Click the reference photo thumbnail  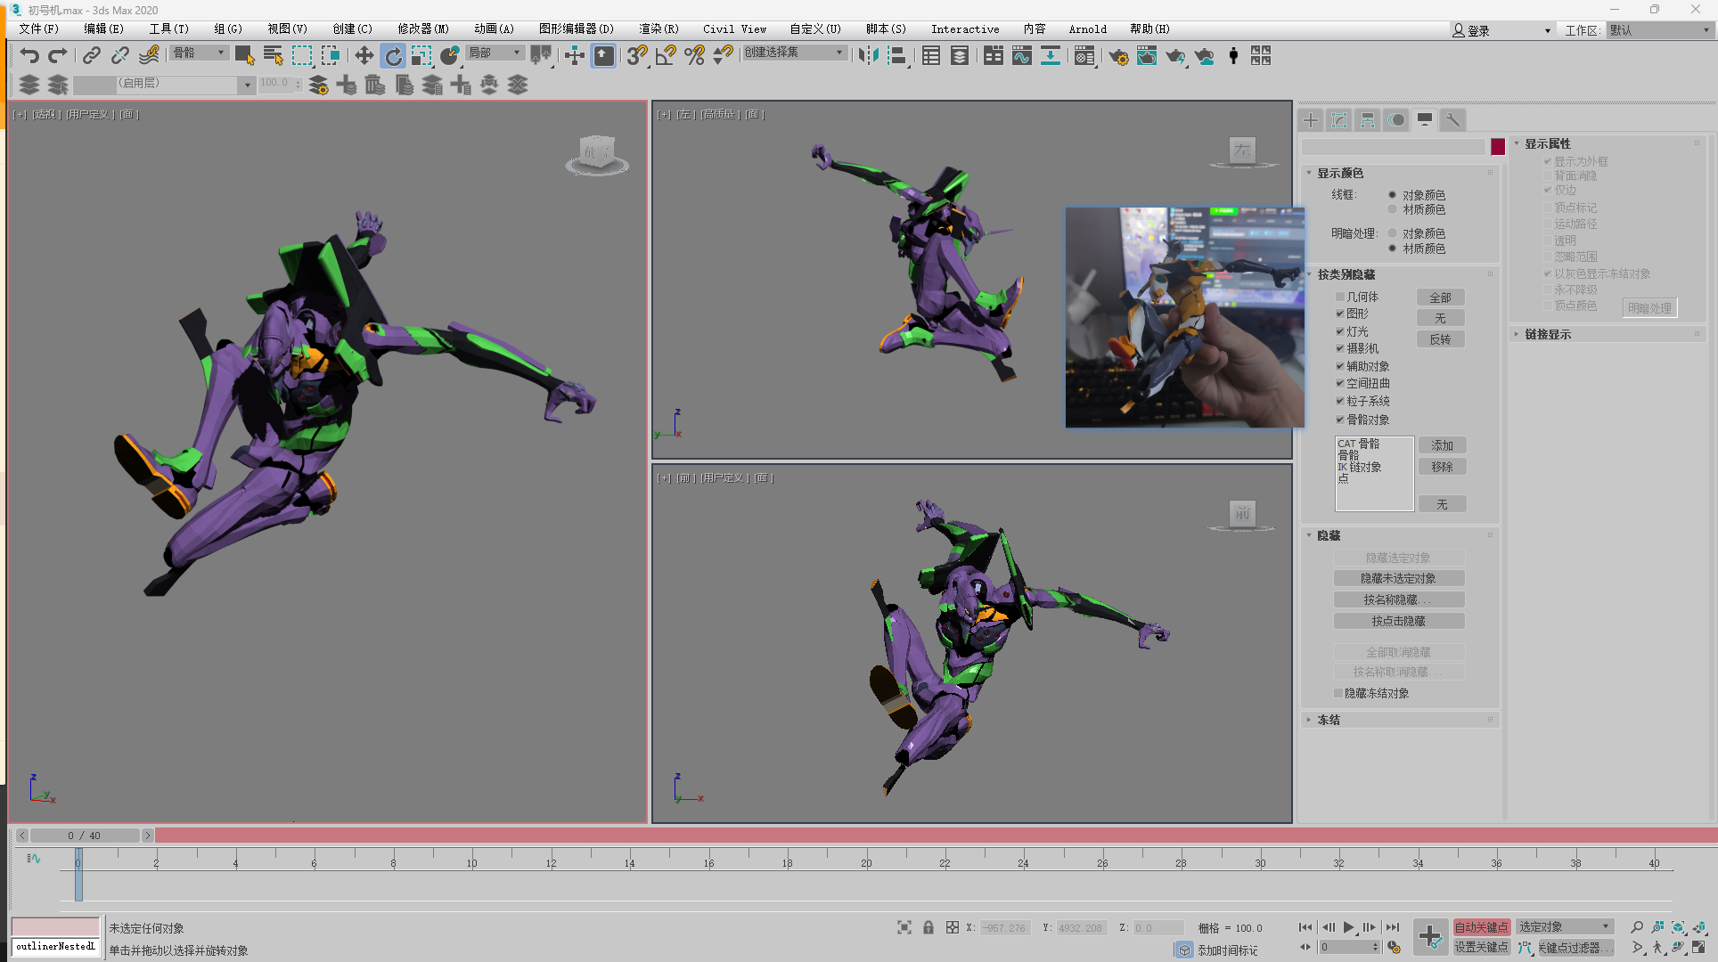(x=1185, y=317)
